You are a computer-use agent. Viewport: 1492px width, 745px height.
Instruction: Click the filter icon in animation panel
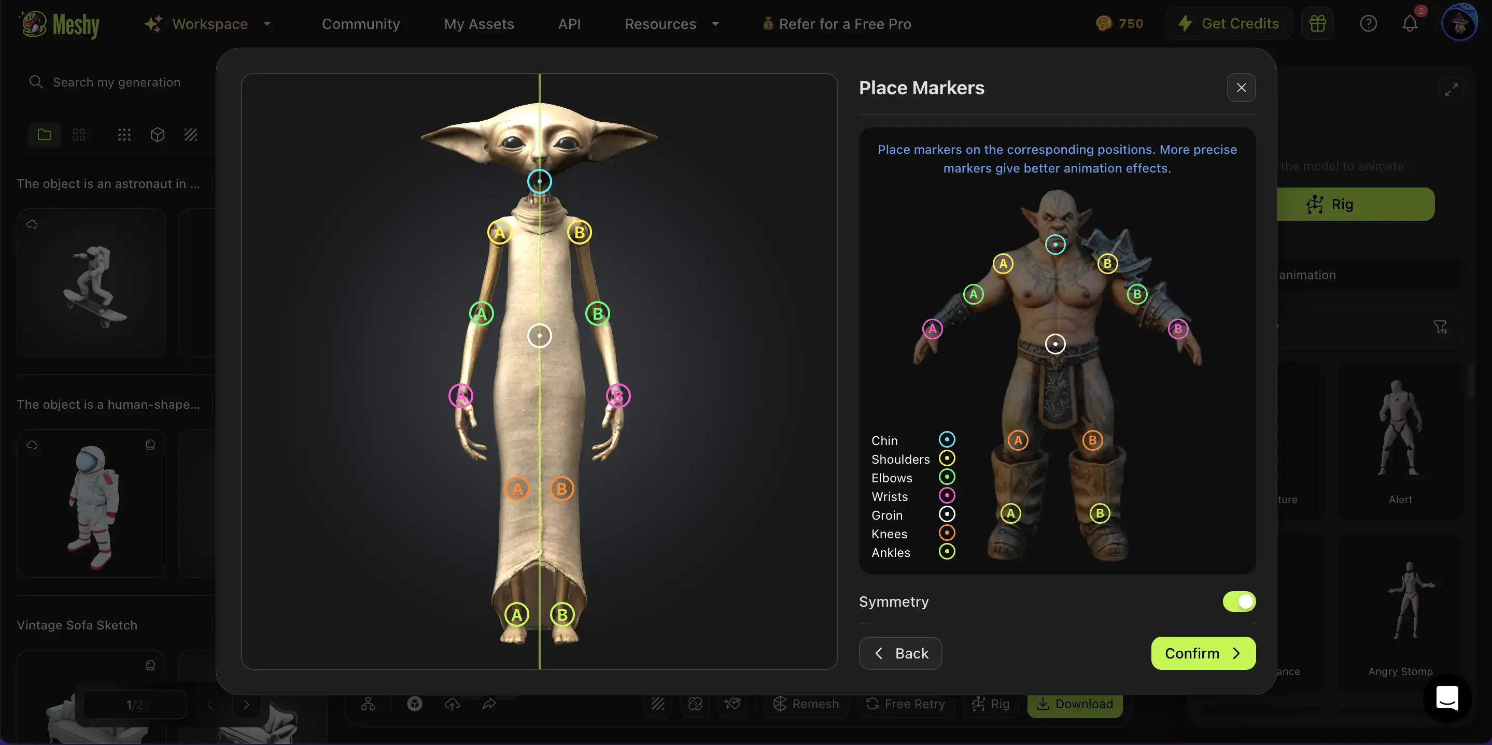[1440, 327]
